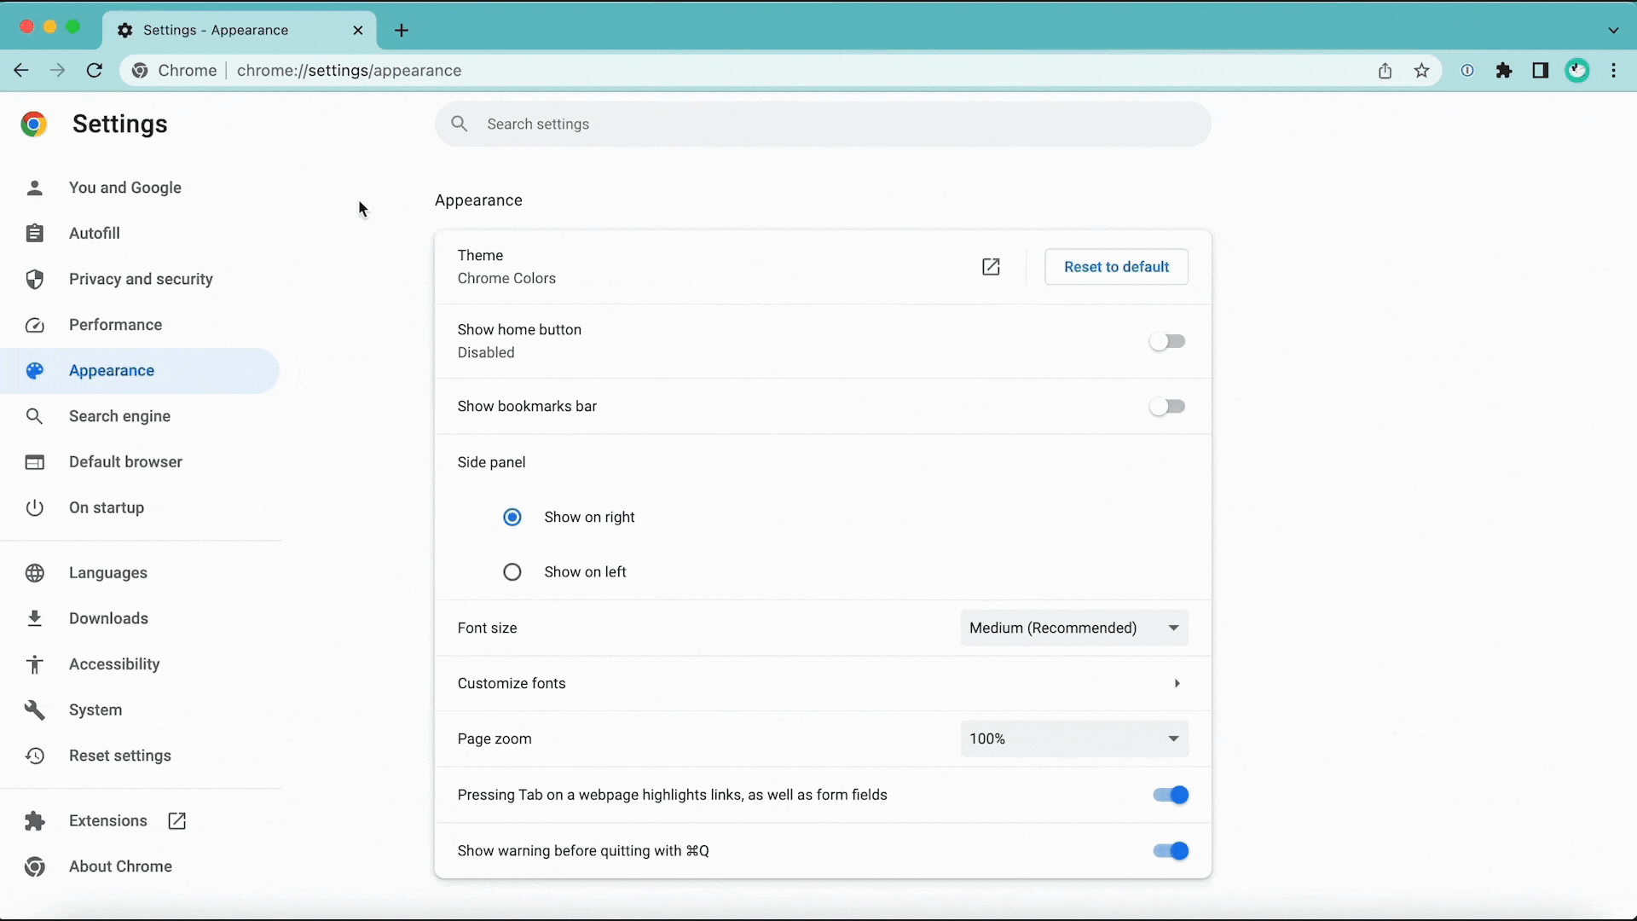Click the Search settings field
This screenshot has width=1637, height=921.
pyautogui.click(x=823, y=125)
